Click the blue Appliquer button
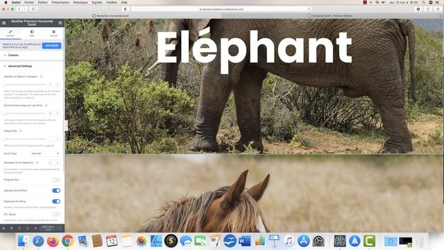Image resolution: width=444 pixels, height=250 pixels. (x=51, y=46)
